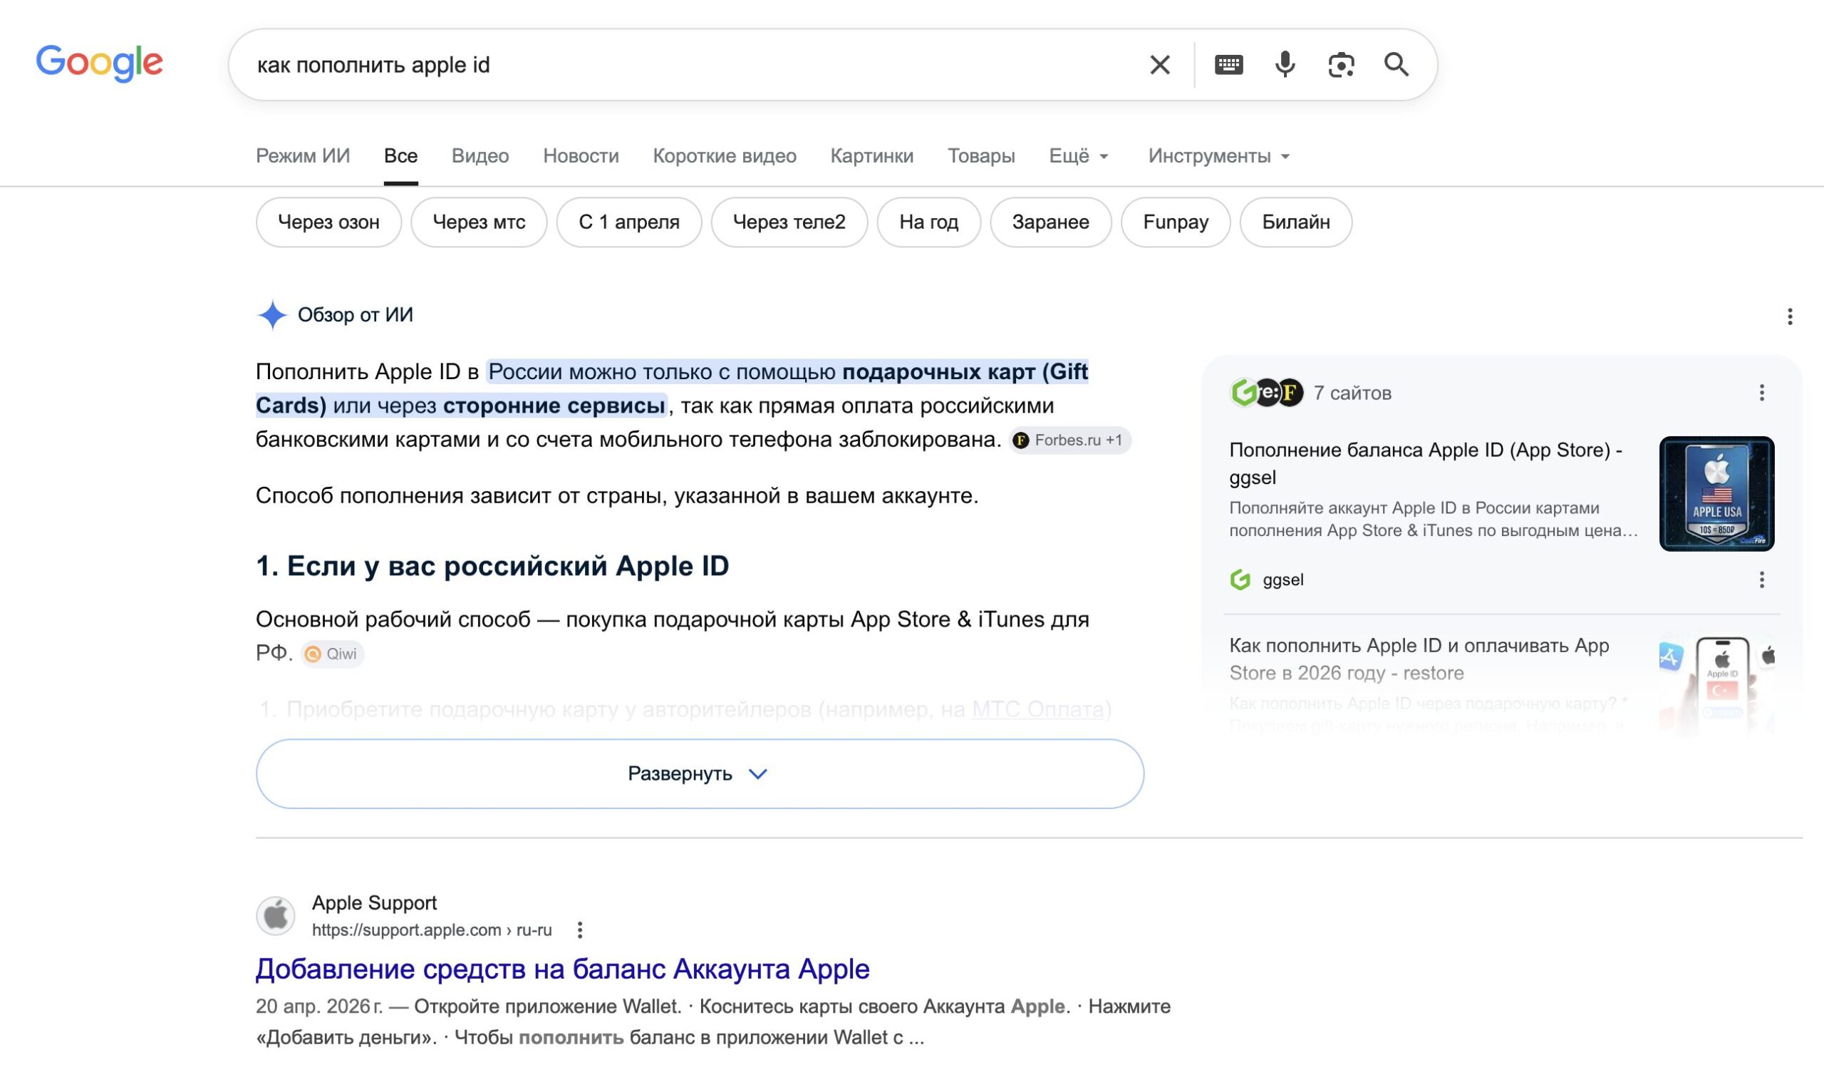Open the Картинки tab
Image resolution: width=1824 pixels, height=1082 pixels.
coord(871,156)
